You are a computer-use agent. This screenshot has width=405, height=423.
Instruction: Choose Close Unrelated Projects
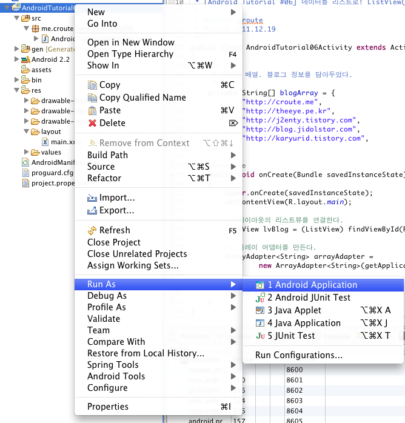pyautogui.click(x=159, y=254)
